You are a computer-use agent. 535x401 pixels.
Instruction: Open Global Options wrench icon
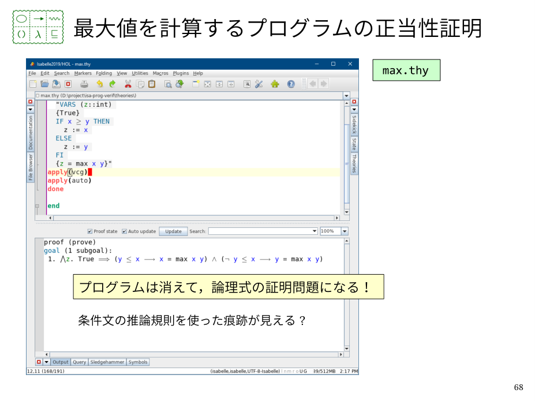pyautogui.click(x=259, y=84)
